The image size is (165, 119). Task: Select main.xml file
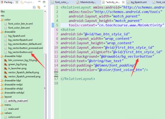(x=14, y=109)
